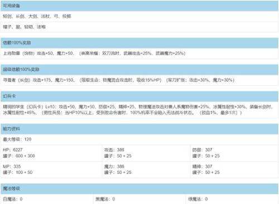Click the 信赖100%奖励 section header
Image resolution: width=279 pixels, height=204 pixels.
coord(139,43)
